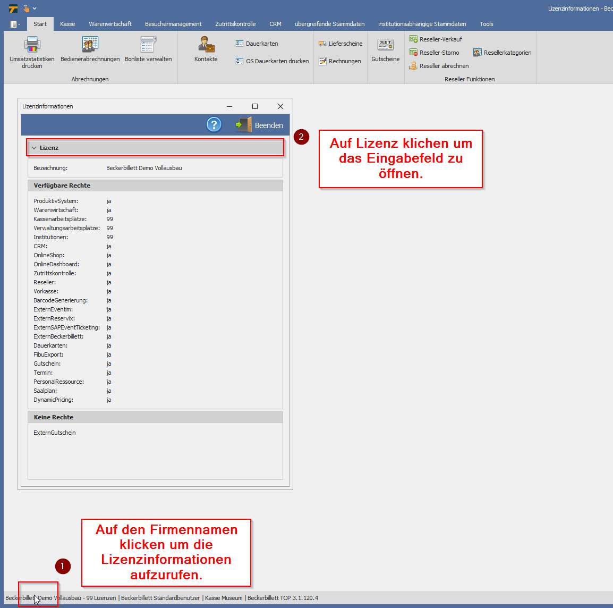Click the ExternSAPEventTicketing row
This screenshot has height=608, width=613.
point(73,327)
